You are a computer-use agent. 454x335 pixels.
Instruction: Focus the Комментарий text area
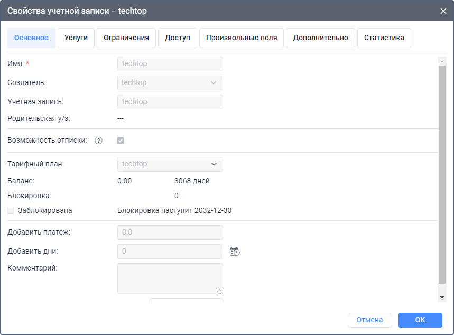(170, 278)
